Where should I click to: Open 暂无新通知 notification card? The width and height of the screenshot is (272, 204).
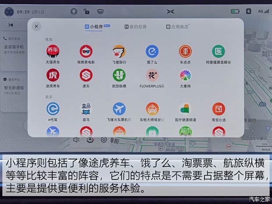(x=14, y=88)
